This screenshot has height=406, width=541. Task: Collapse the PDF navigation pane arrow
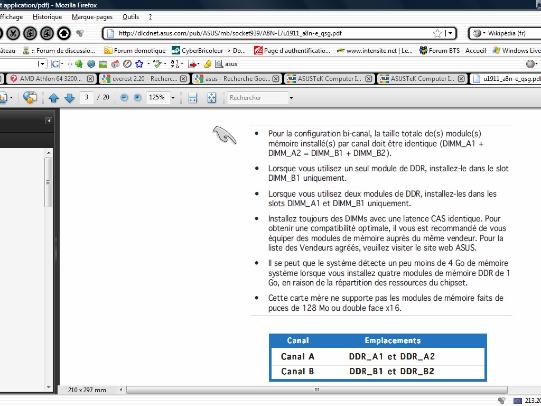49,121
